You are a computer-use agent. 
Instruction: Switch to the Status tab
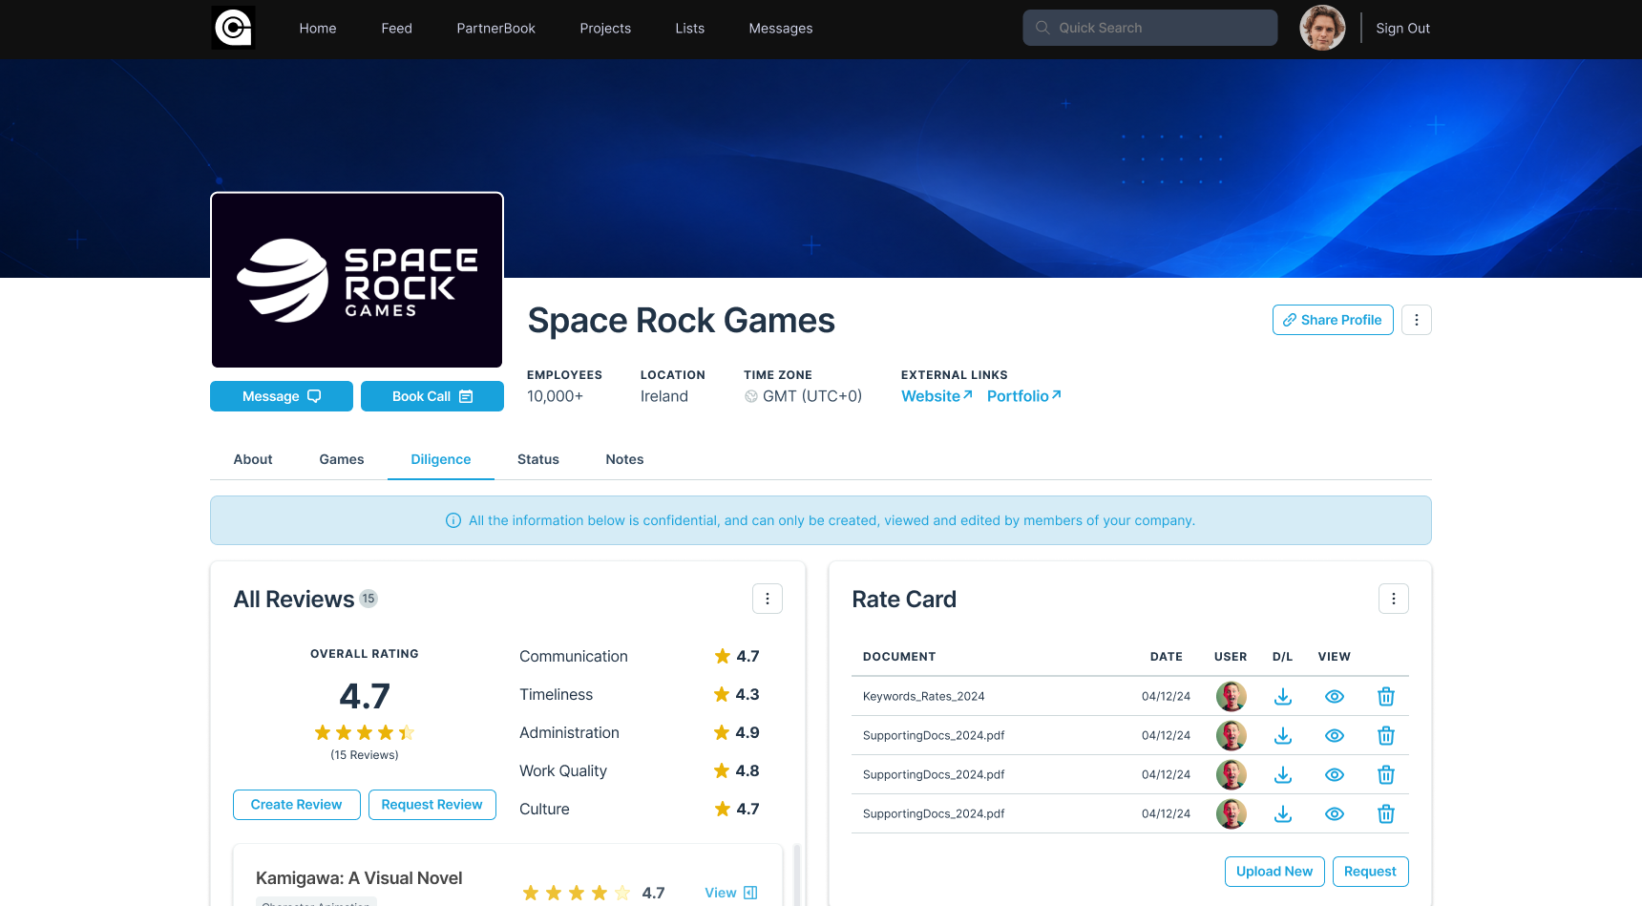538,459
